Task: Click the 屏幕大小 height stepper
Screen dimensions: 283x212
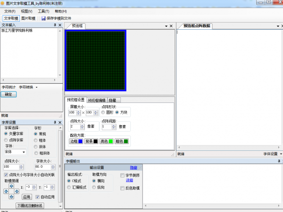Action: (96, 112)
